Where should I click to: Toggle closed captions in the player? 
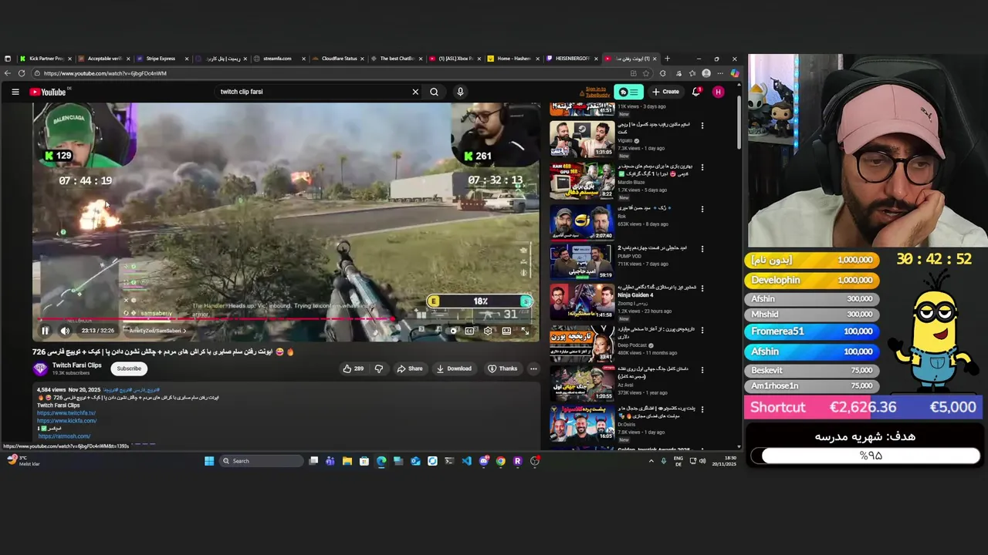coord(469,331)
